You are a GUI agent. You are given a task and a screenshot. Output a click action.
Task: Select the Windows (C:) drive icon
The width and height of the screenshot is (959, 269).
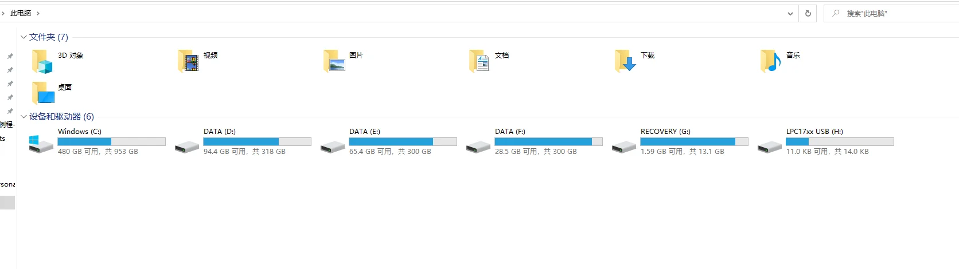[41, 144]
